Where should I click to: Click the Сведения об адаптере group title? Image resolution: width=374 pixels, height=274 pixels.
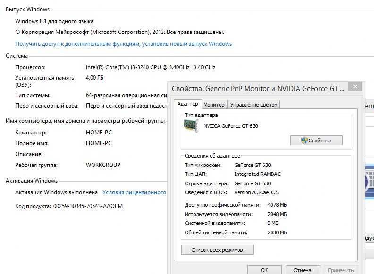pos(212,156)
